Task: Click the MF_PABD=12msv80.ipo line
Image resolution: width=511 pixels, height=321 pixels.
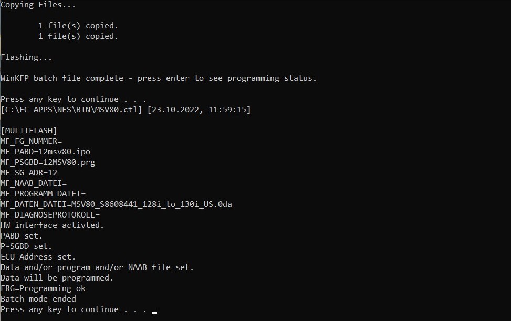Action: coord(46,152)
